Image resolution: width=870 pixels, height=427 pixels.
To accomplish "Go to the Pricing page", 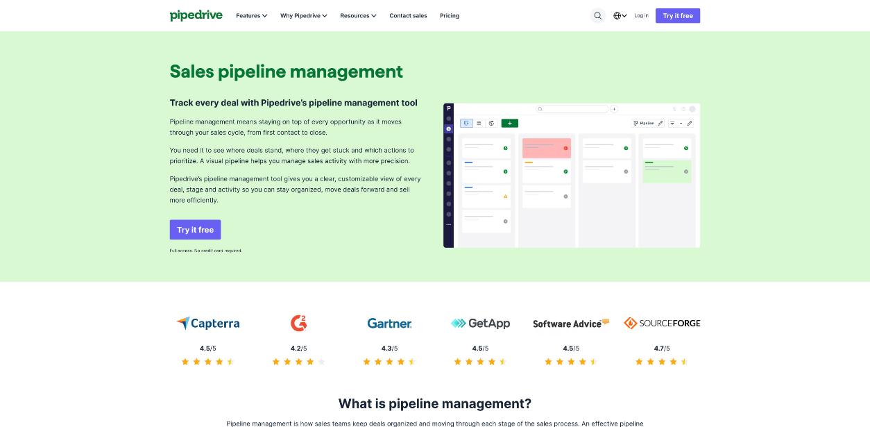I will click(x=450, y=15).
